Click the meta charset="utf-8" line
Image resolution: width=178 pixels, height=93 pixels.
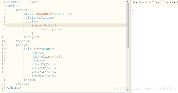pos(48,14)
